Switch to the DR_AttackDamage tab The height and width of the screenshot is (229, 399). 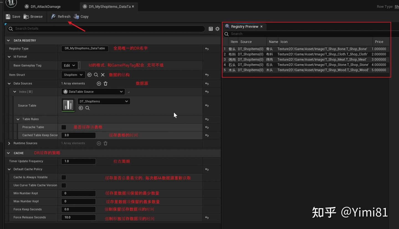click(45, 6)
